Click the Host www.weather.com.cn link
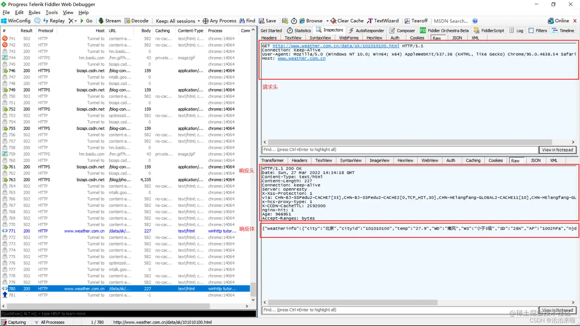580x326 pixels. coord(302,58)
